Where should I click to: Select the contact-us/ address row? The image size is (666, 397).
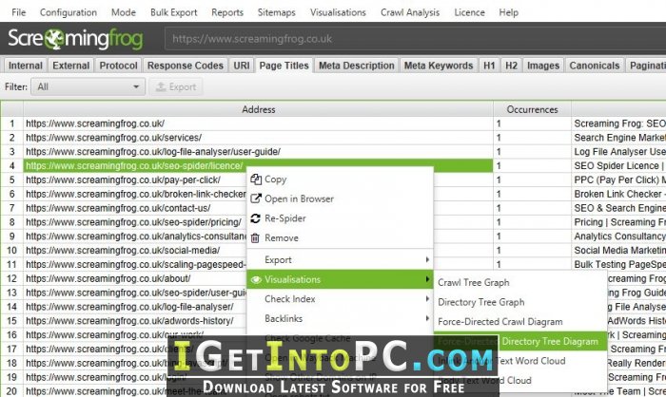(135, 208)
